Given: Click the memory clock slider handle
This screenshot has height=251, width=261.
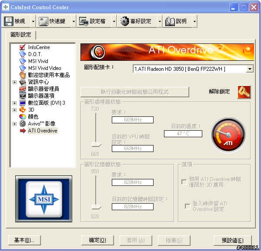Looking at the screenshot, I should tap(96, 207).
